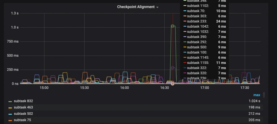This screenshot has width=277, height=124.
Task: Click the purple data point near 250 ms
Action: coord(173,68)
